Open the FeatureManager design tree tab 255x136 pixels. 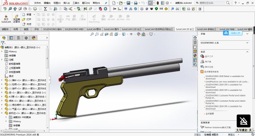4,38
